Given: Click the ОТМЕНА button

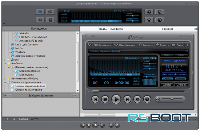Looking at the screenshot, I should [x=180, y=79].
